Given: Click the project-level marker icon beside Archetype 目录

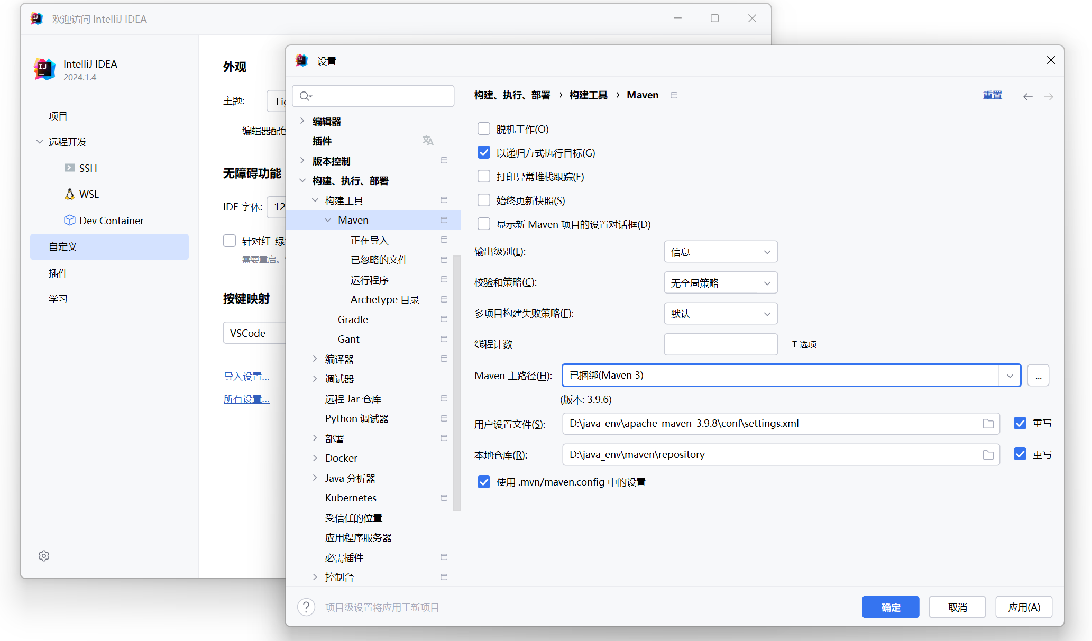Looking at the screenshot, I should 444,299.
